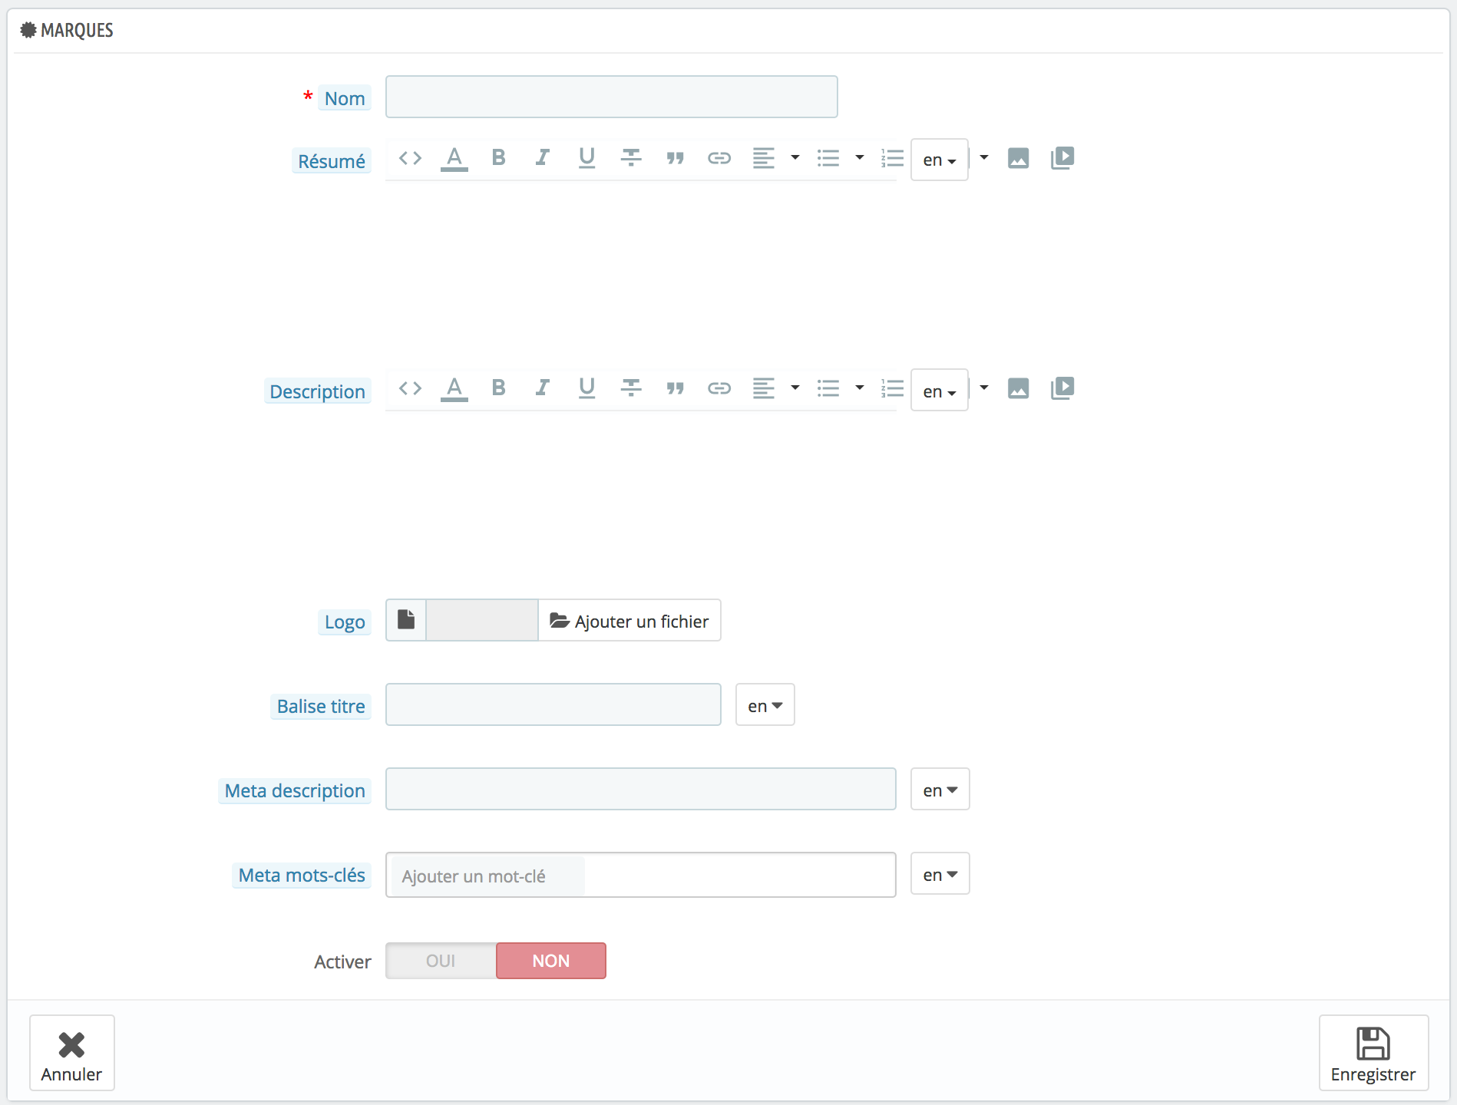Click the Meta description label

coord(295,790)
